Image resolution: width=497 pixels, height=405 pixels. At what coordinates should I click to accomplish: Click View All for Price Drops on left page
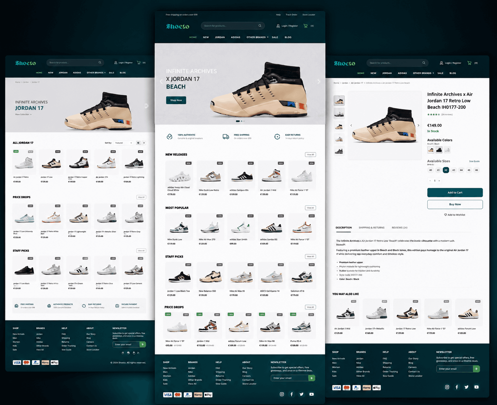coord(141,197)
